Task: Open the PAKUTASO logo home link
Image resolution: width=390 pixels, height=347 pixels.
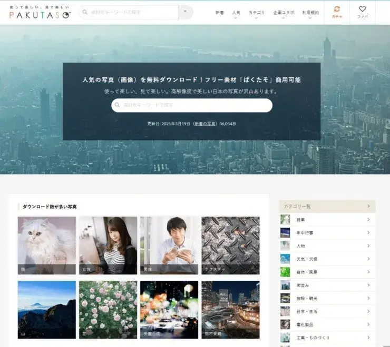Action: pyautogui.click(x=40, y=13)
